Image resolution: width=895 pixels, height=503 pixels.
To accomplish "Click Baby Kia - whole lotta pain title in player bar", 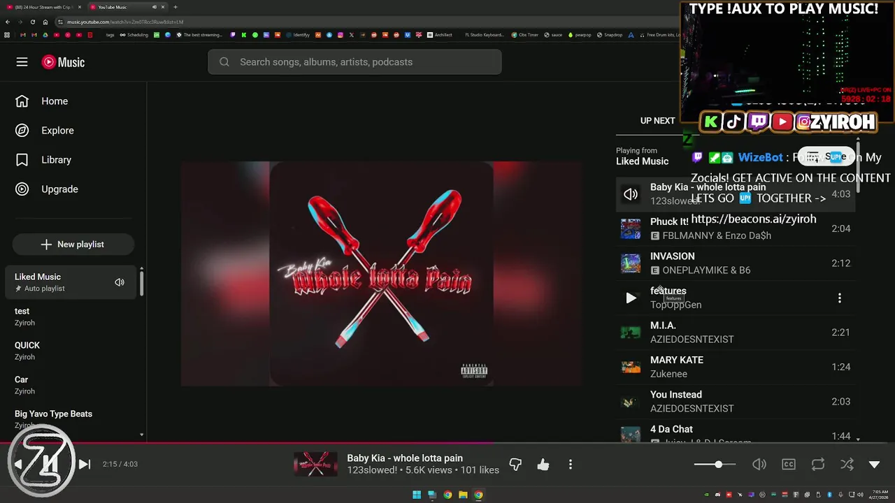I will click(x=405, y=458).
